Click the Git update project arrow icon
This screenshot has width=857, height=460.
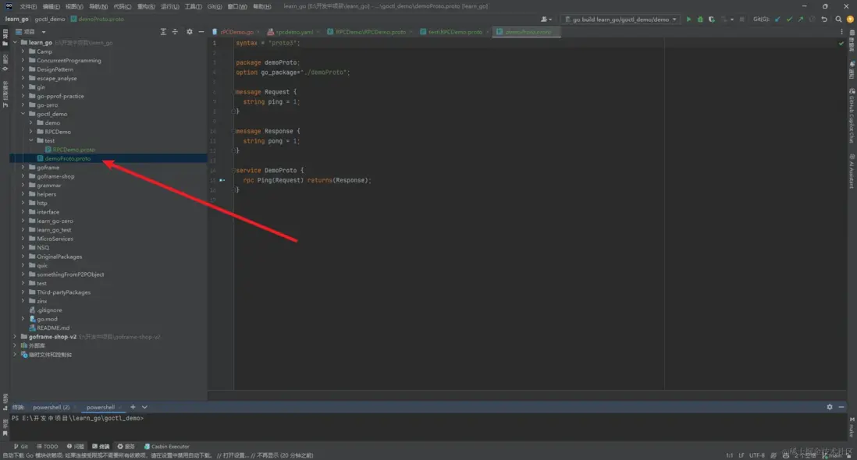click(x=777, y=19)
